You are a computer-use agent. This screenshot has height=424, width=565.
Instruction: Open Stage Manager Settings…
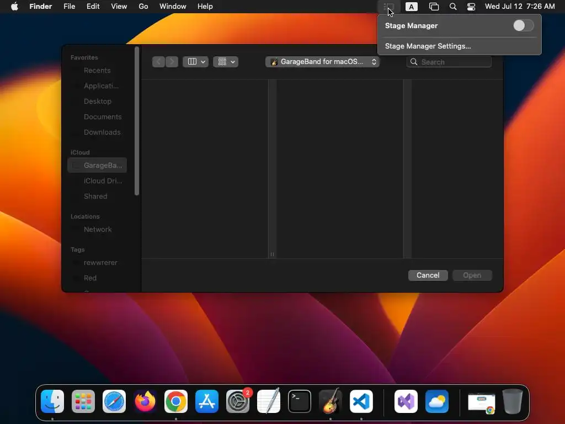(x=428, y=46)
